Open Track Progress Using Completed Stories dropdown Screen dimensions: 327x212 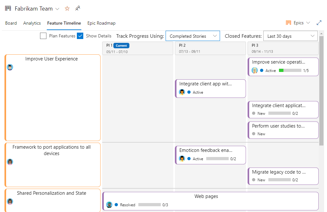193,36
